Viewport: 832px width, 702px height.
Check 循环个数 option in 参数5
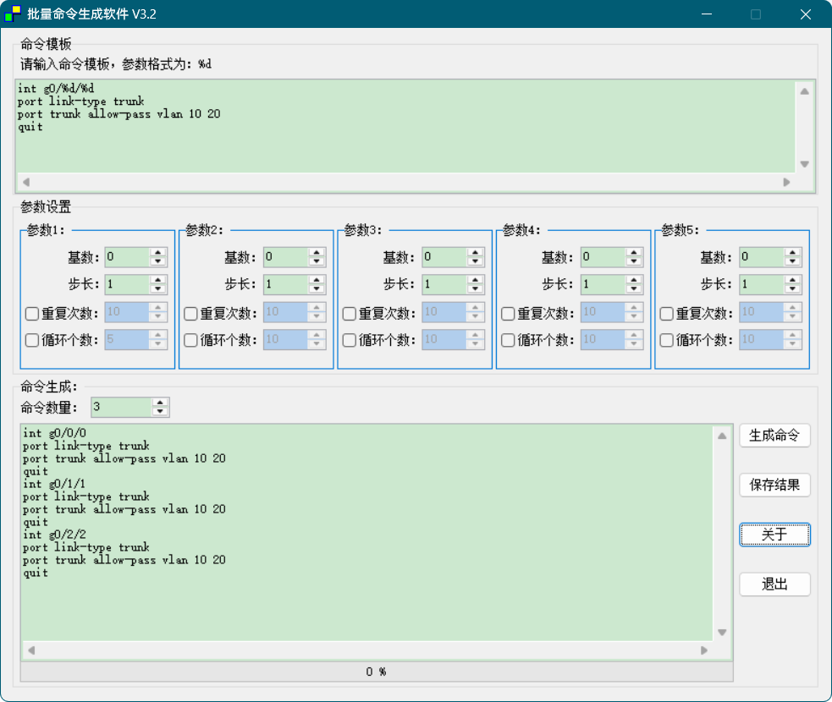click(667, 341)
